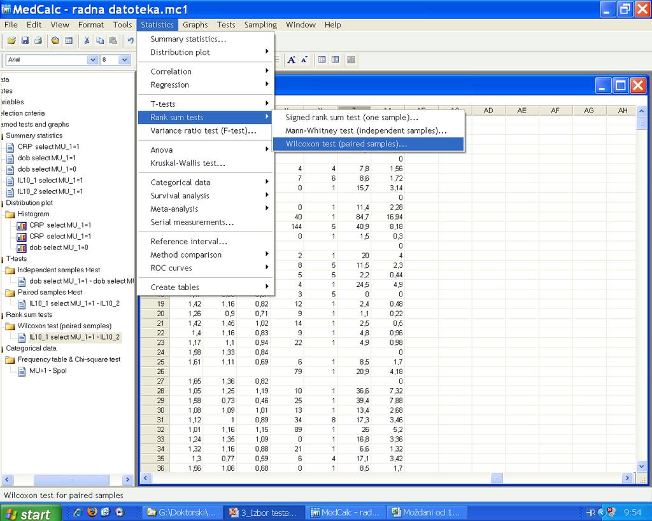Click the spreadsheet vertical scroll down arrow
652x521 pixels.
642,466
